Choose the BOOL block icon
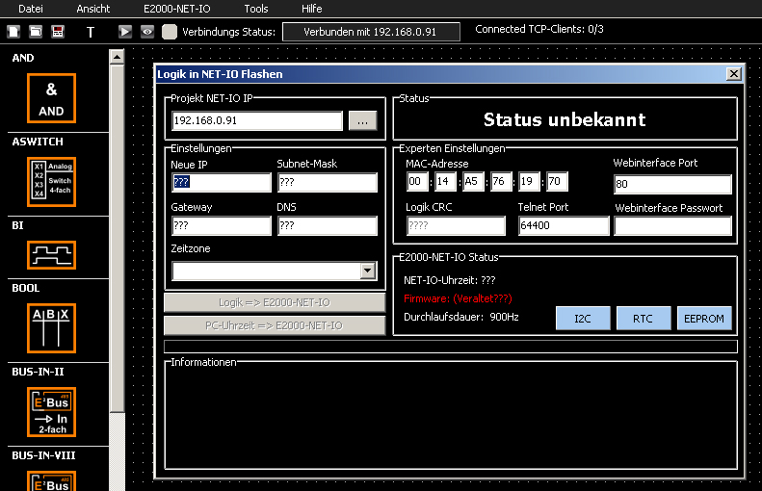The width and height of the screenshot is (762, 491). 51,327
